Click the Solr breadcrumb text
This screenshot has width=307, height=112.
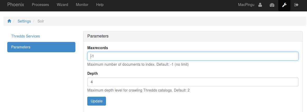(41, 21)
